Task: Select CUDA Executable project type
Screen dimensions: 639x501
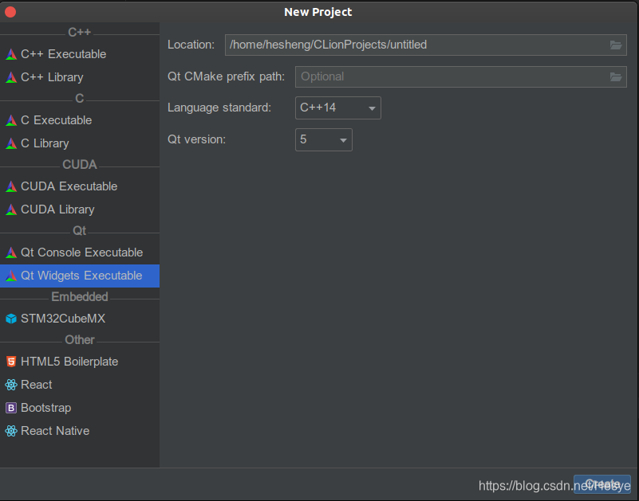Action: (x=80, y=186)
